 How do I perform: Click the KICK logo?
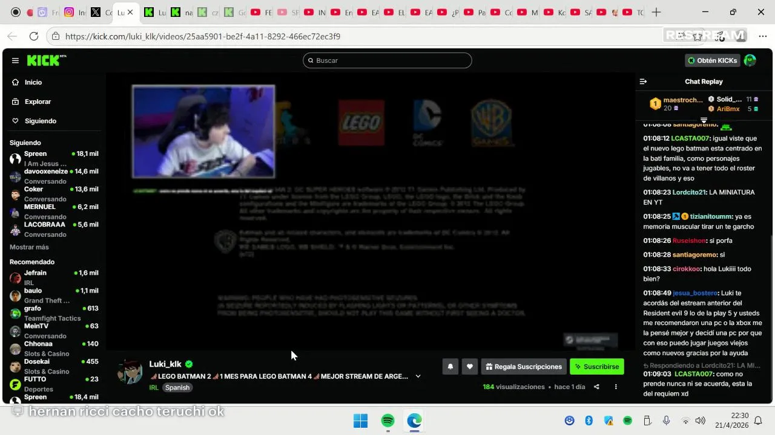(x=46, y=60)
